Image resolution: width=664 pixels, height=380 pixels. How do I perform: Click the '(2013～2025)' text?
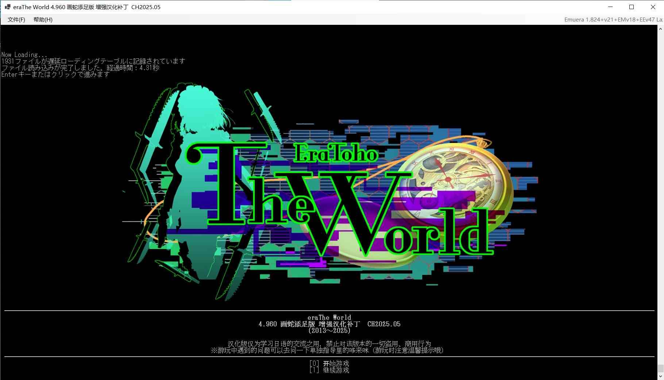click(329, 331)
